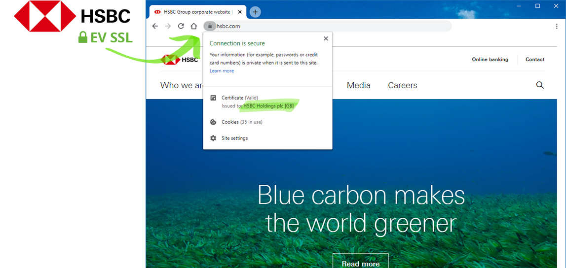
Task: Click the website search magnifier icon
Action: (x=540, y=85)
